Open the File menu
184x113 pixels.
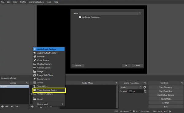pyautogui.click(x=3, y=2)
